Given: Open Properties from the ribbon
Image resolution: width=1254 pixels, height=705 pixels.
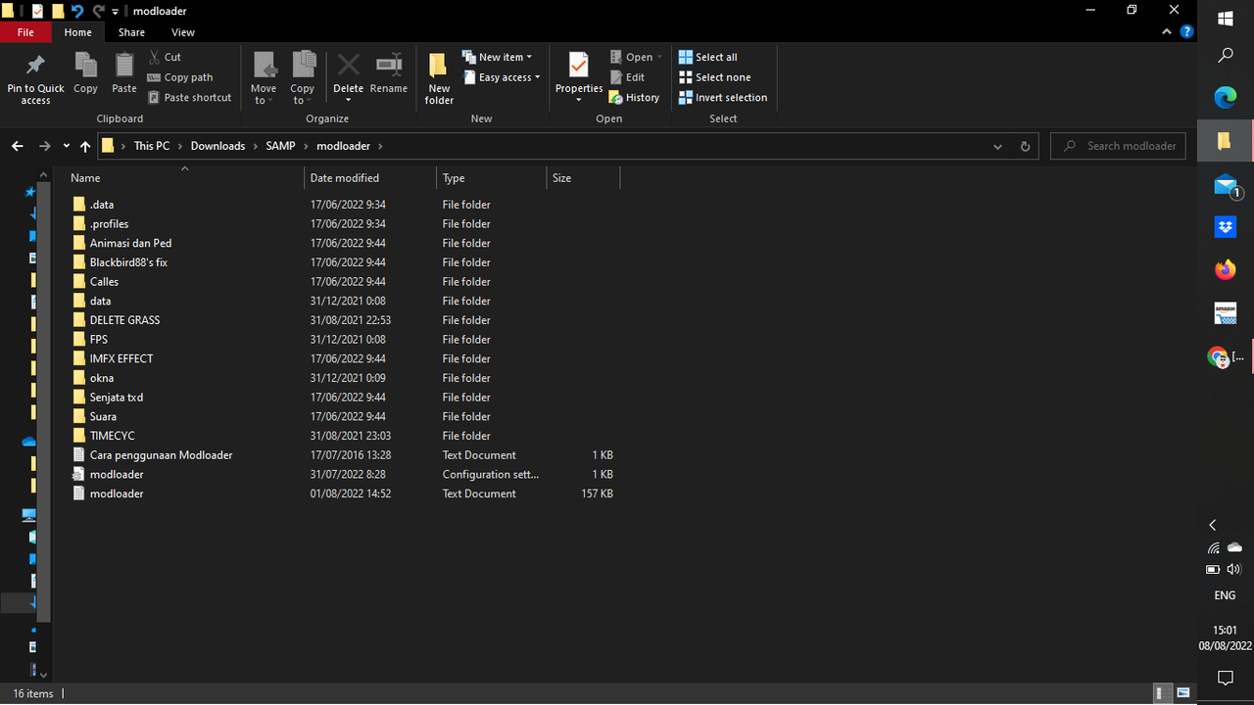Looking at the screenshot, I should pyautogui.click(x=579, y=78).
